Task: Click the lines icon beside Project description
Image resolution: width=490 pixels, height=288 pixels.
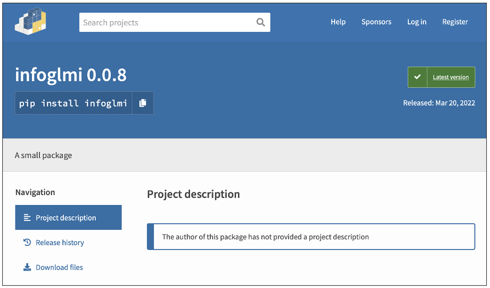Action: pyautogui.click(x=27, y=218)
